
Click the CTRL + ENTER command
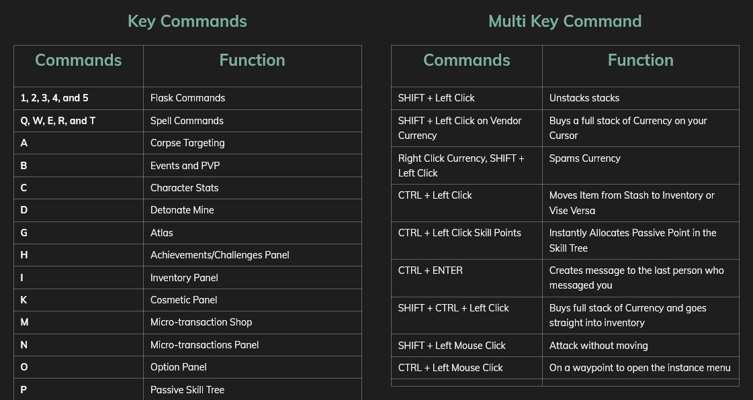pos(431,270)
